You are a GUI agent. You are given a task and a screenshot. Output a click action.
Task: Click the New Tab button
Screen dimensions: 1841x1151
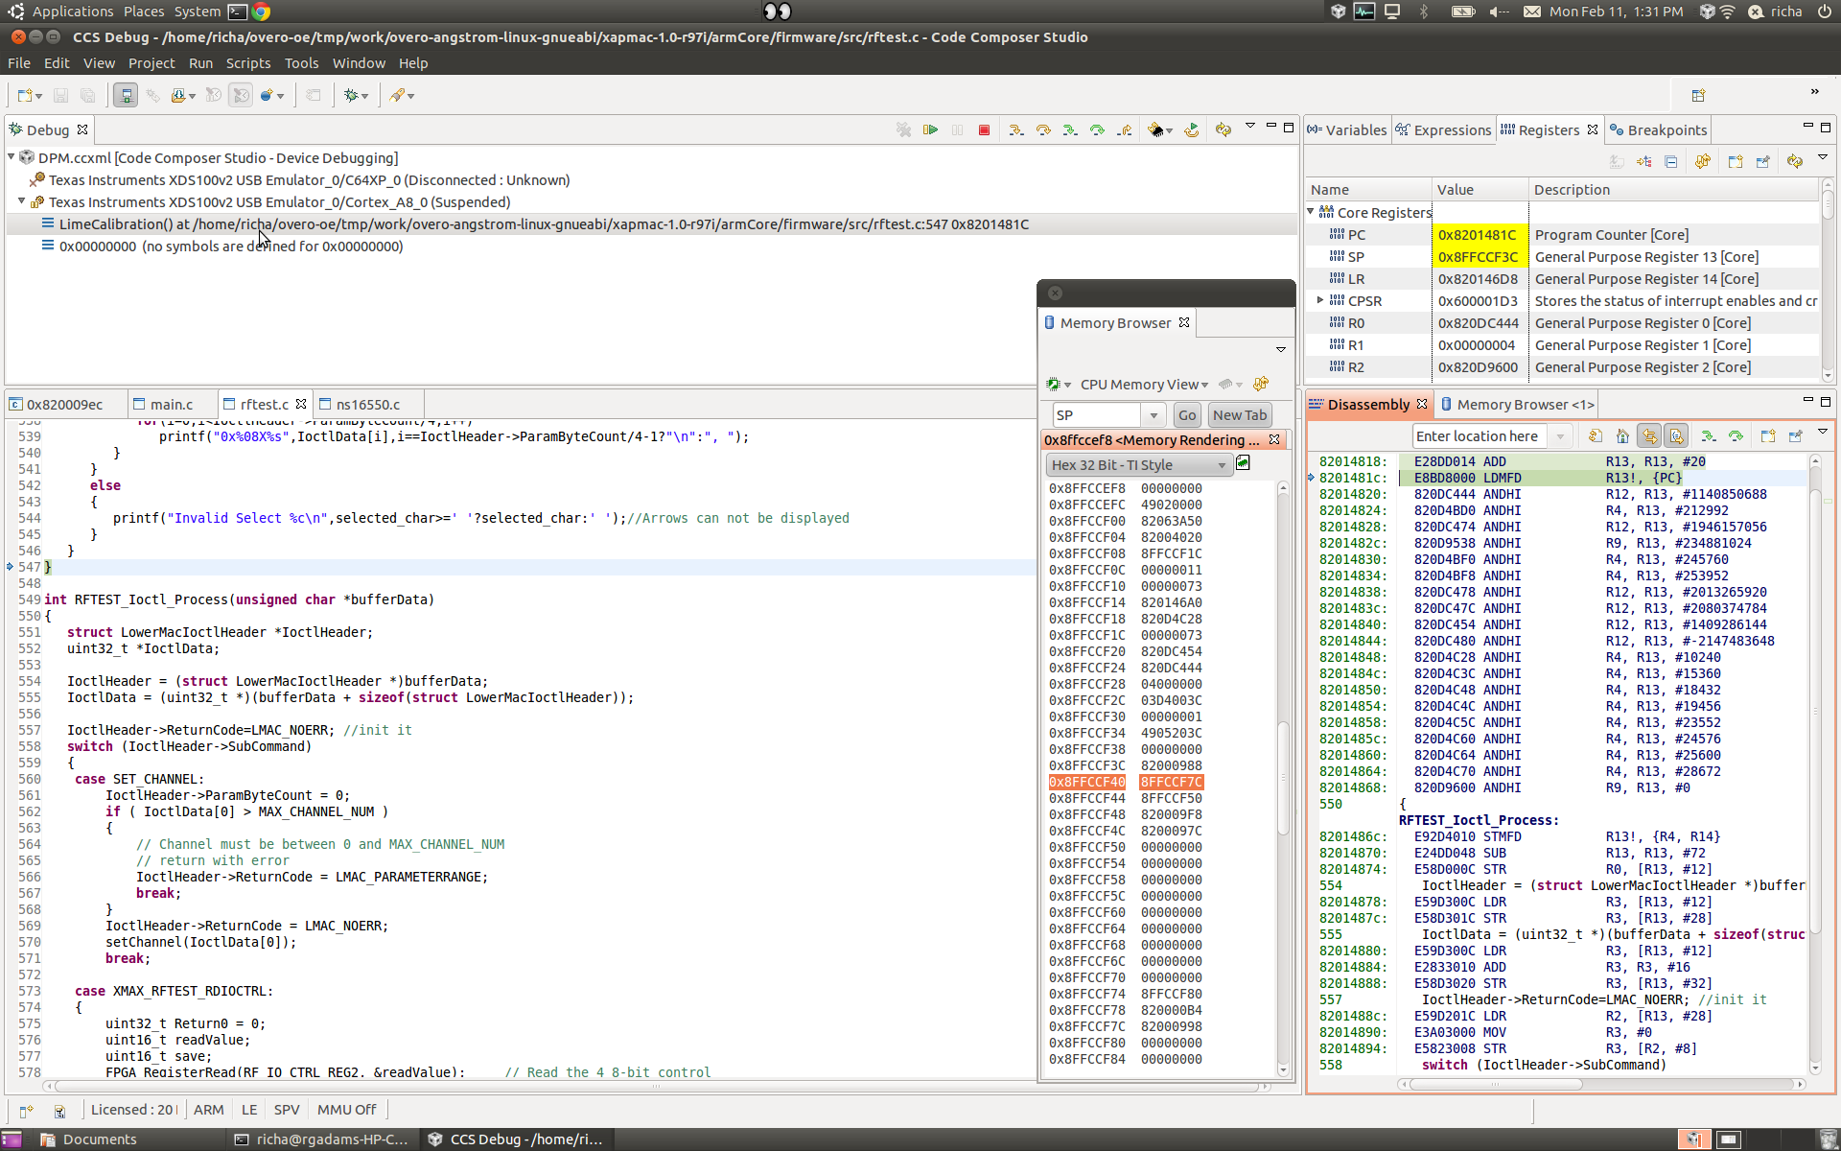tap(1239, 415)
